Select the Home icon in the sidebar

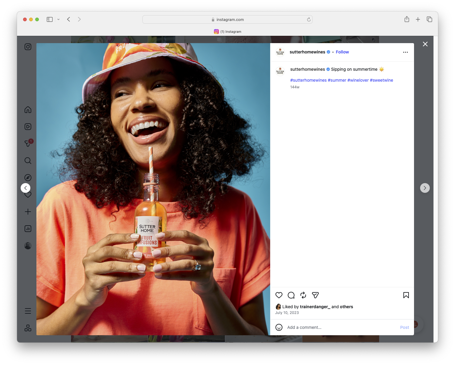(28, 110)
